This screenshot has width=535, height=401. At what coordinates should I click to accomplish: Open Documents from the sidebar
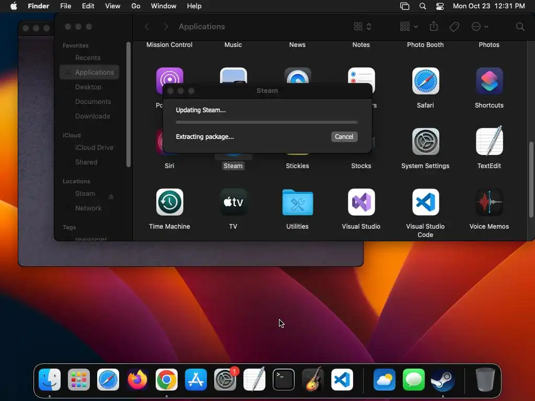93,102
